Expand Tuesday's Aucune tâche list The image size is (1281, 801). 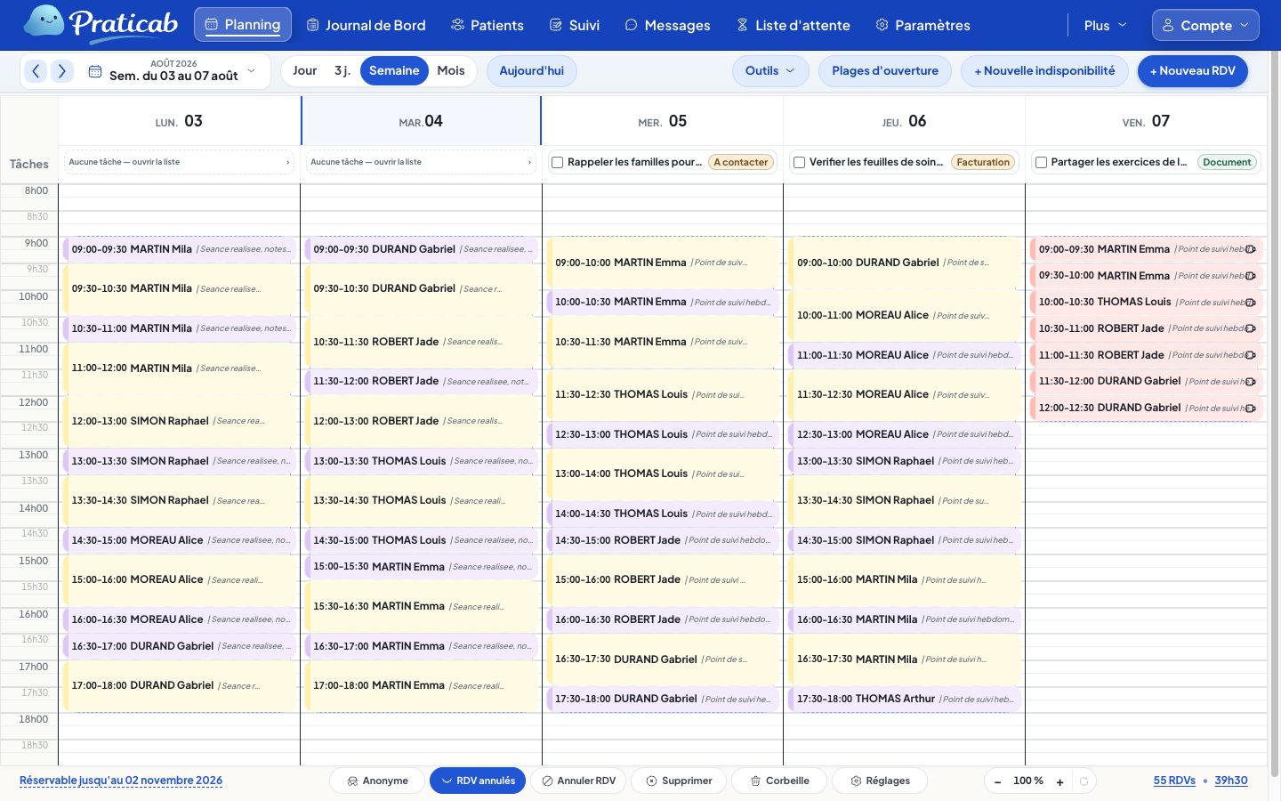(x=421, y=162)
